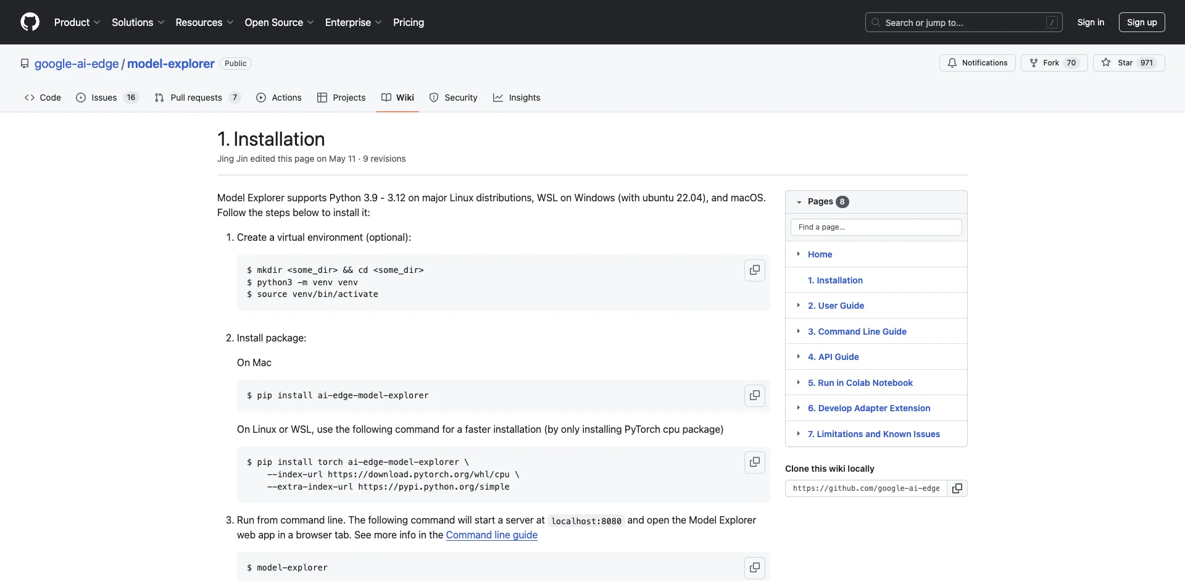
Task: Open the 6. Develop Adapter Extension page
Action: (x=869, y=408)
